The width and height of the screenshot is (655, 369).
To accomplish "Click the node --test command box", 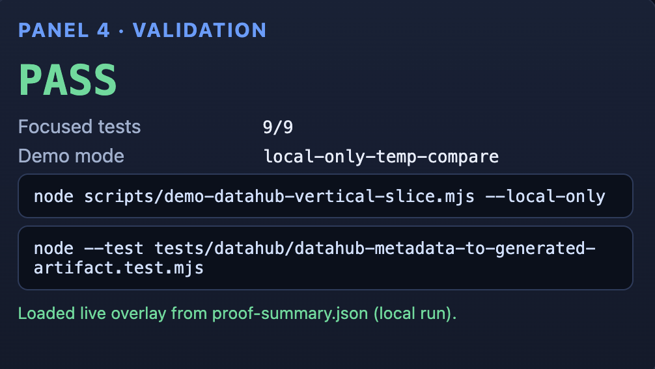I will click(x=326, y=258).
